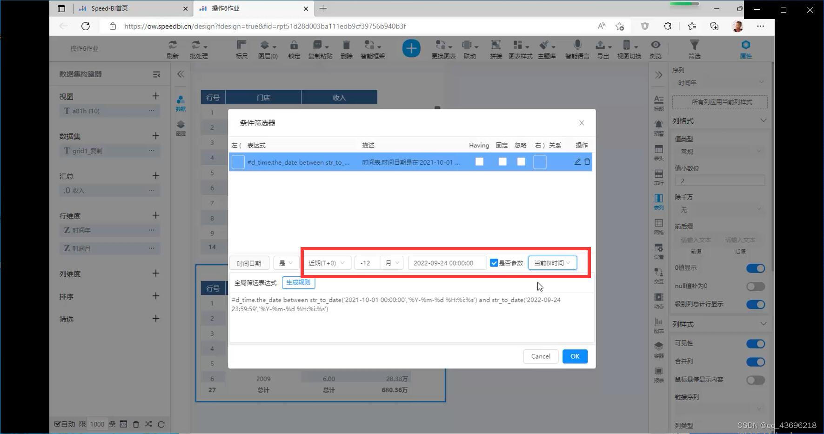
Task: Click 所有列应用当前列样式 button
Action: (x=720, y=102)
